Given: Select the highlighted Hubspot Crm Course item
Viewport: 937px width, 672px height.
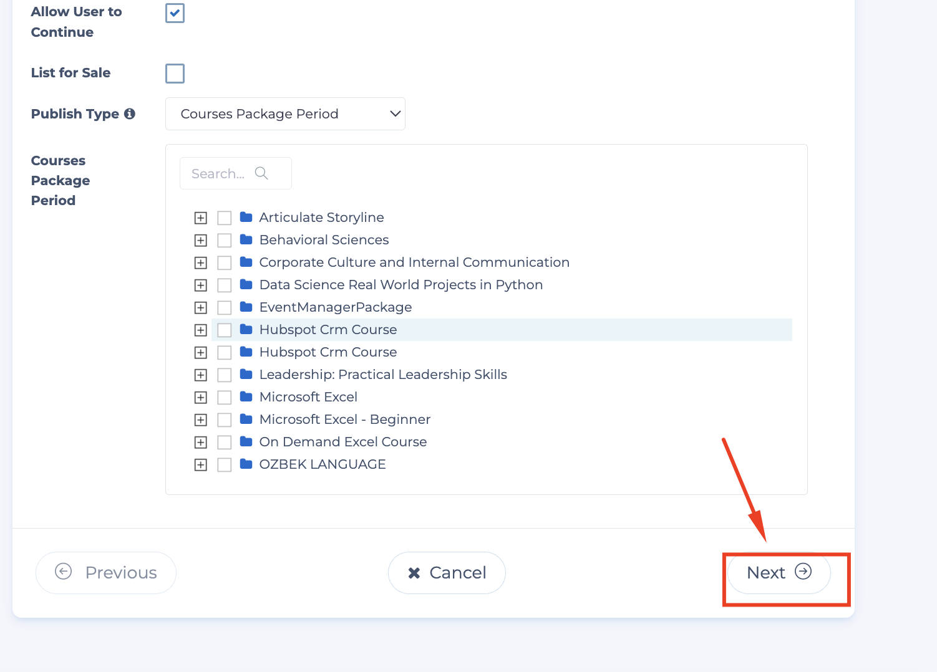Looking at the screenshot, I should click(328, 330).
